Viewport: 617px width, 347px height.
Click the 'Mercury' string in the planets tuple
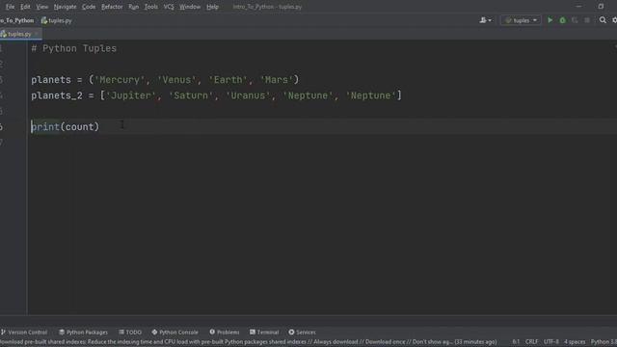(x=120, y=80)
